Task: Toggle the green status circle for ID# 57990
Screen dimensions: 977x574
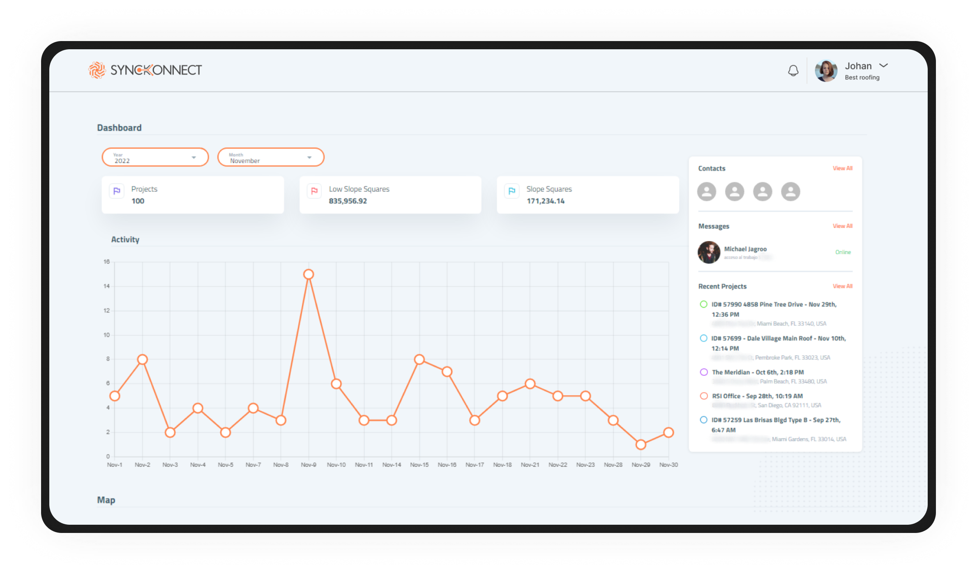Action: pos(703,305)
